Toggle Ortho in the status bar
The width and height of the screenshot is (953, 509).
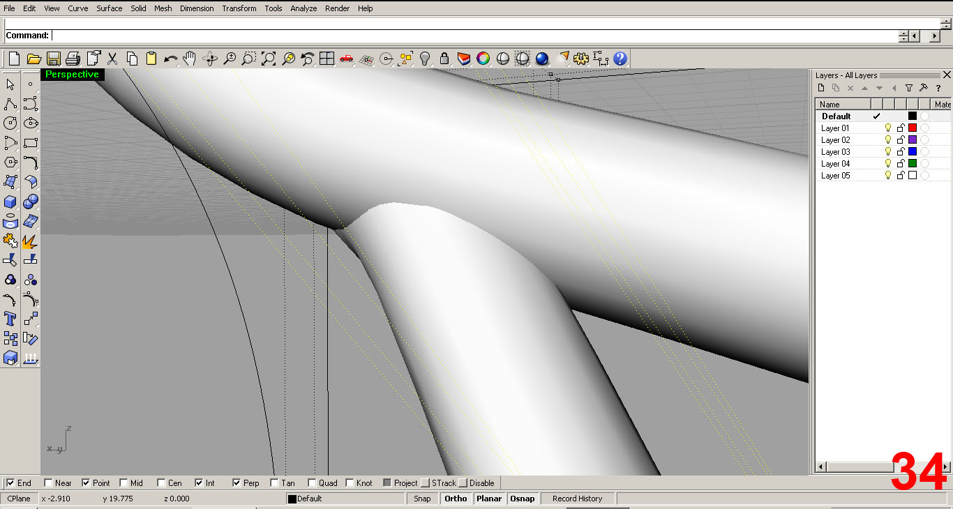tap(456, 499)
